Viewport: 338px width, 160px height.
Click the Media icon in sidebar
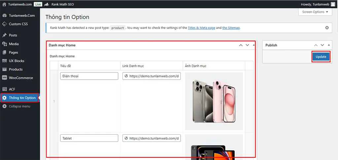(x=5, y=44)
